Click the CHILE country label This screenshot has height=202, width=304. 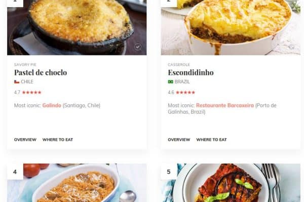click(27, 82)
